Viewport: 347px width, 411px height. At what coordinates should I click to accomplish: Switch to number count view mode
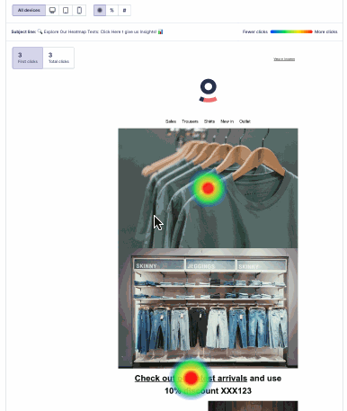124,10
